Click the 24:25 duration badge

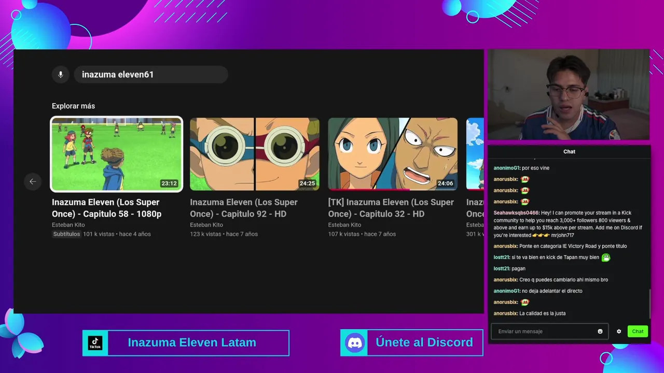307,183
